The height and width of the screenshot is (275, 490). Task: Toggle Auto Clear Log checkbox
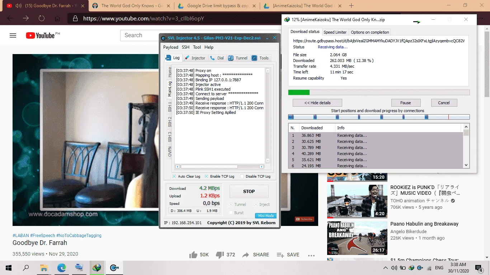pos(174,177)
